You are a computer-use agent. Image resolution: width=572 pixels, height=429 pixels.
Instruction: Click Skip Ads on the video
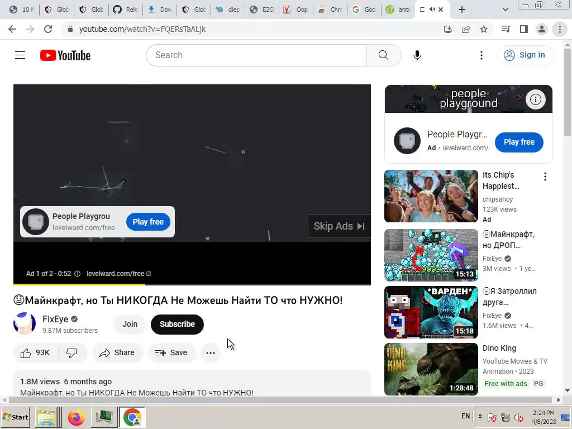339,226
